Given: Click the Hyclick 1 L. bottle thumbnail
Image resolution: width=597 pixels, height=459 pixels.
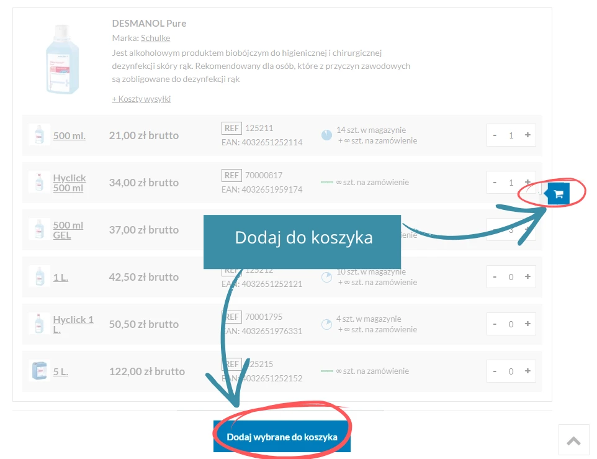Looking at the screenshot, I should pyautogui.click(x=39, y=324).
